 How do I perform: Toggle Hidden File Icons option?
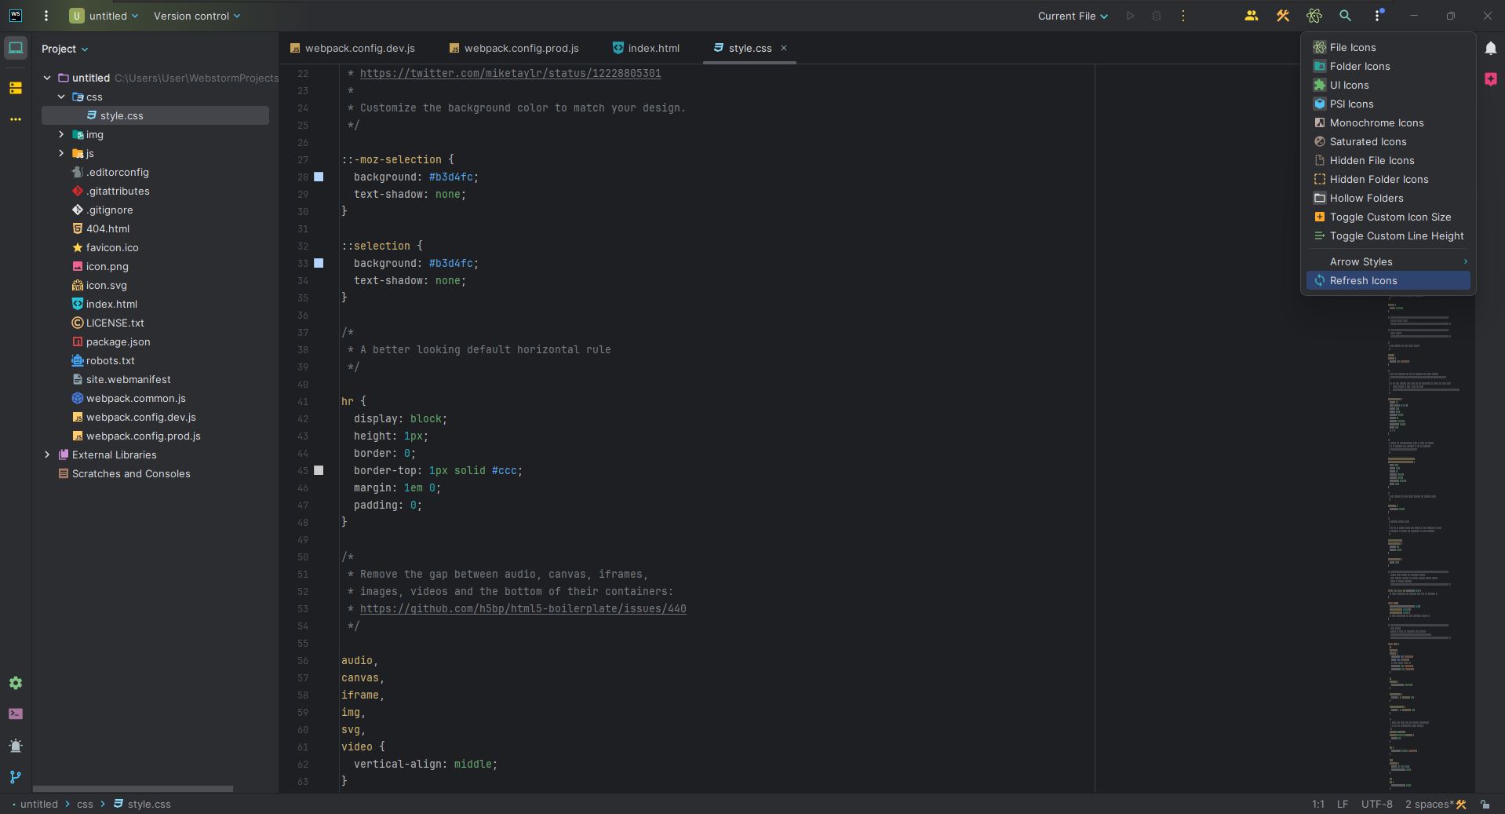(x=1372, y=161)
